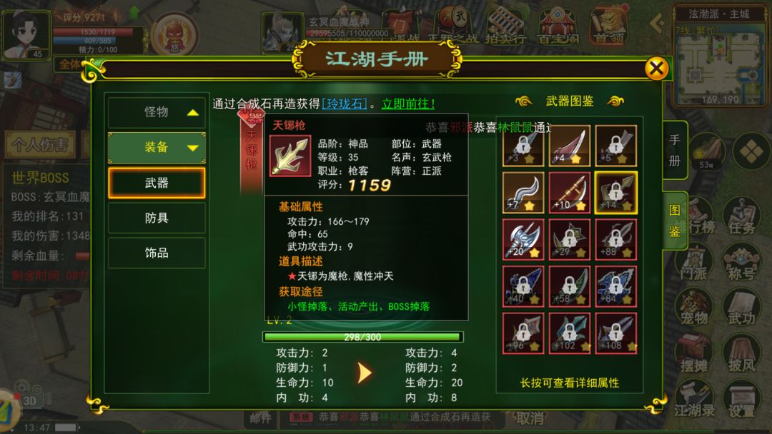
Task: Select the +20 battle axe weapon icon
Action: [523, 239]
